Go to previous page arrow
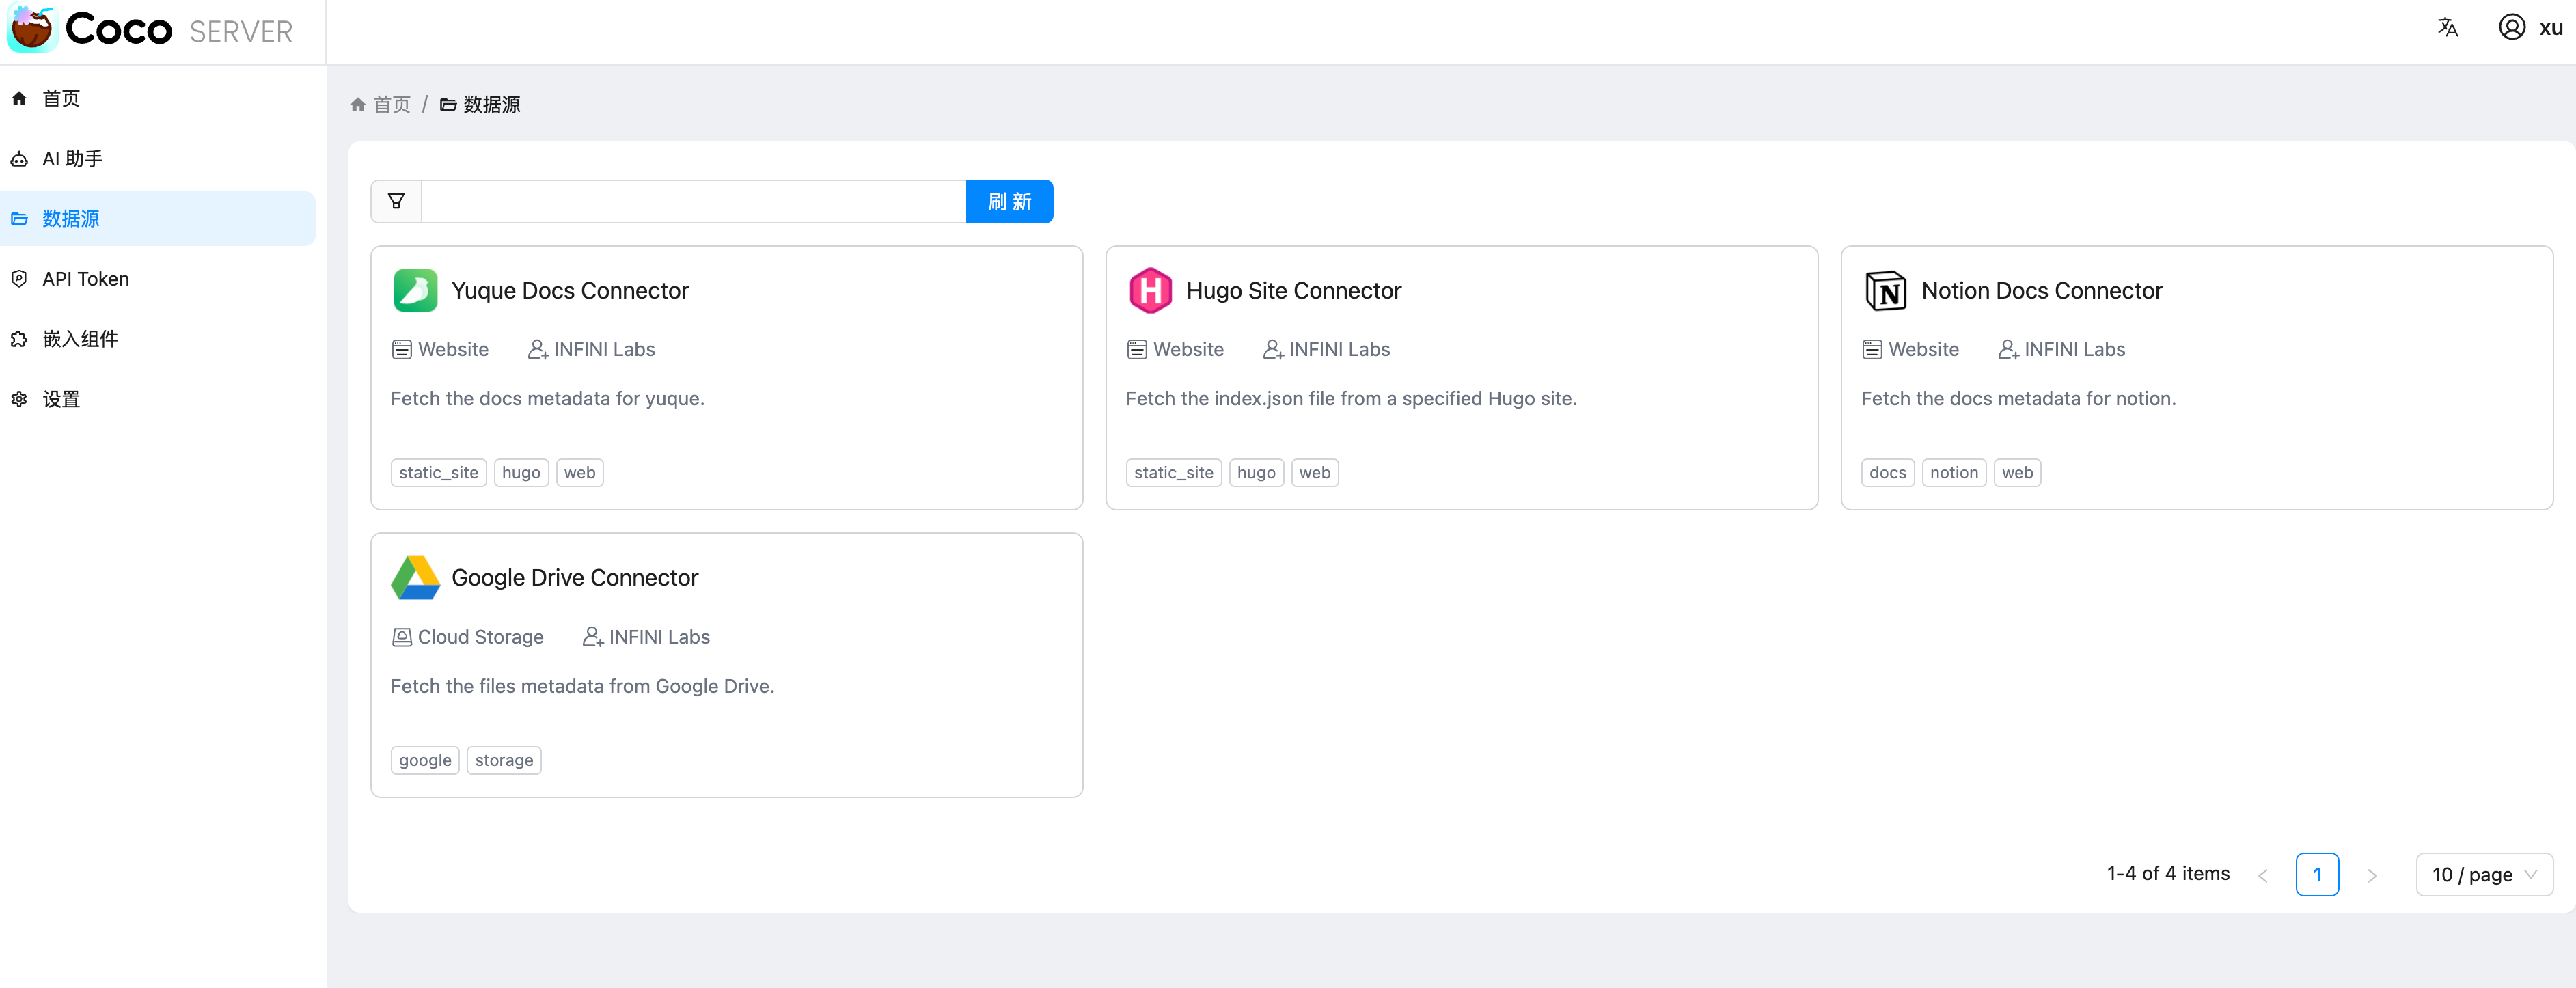 [x=2262, y=875]
